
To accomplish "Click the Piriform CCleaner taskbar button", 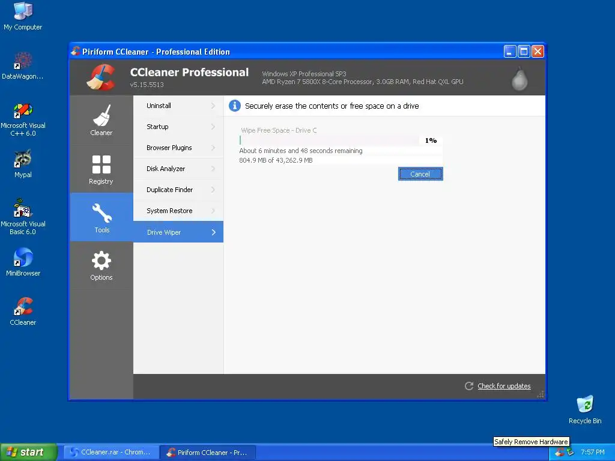I will click(208, 453).
